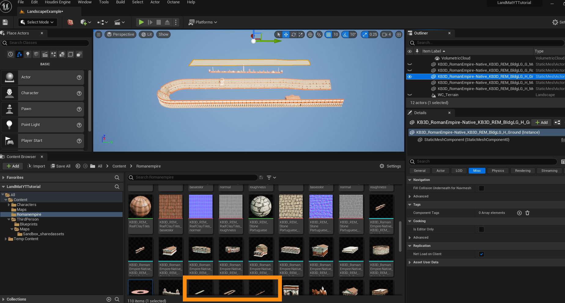Select the Cinematic category in Place Actors

click(45, 54)
